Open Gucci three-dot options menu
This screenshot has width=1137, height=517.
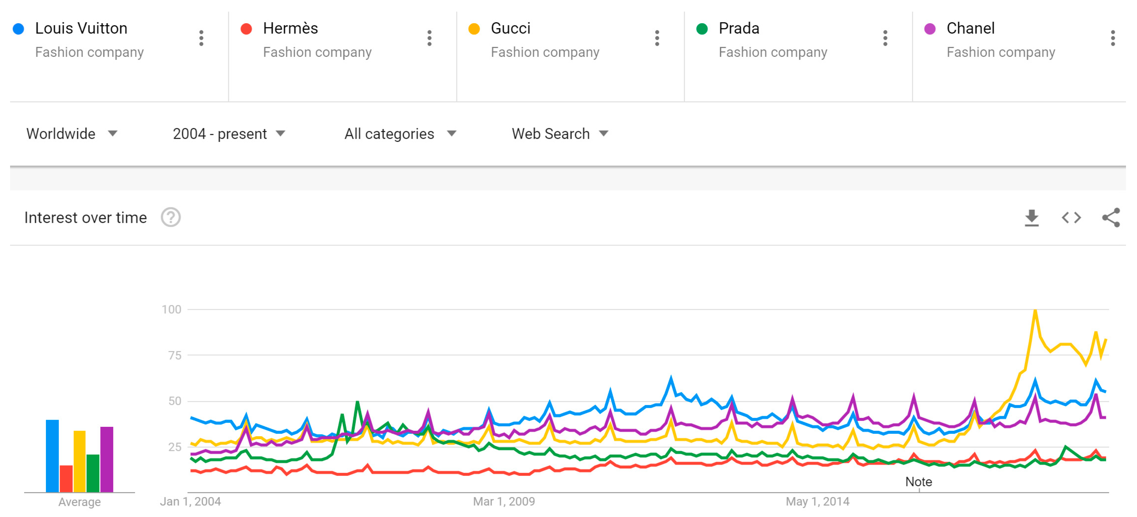tap(657, 39)
